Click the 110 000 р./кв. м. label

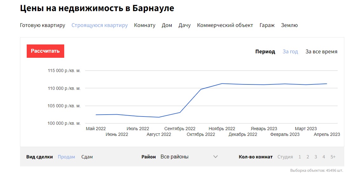click(64, 88)
